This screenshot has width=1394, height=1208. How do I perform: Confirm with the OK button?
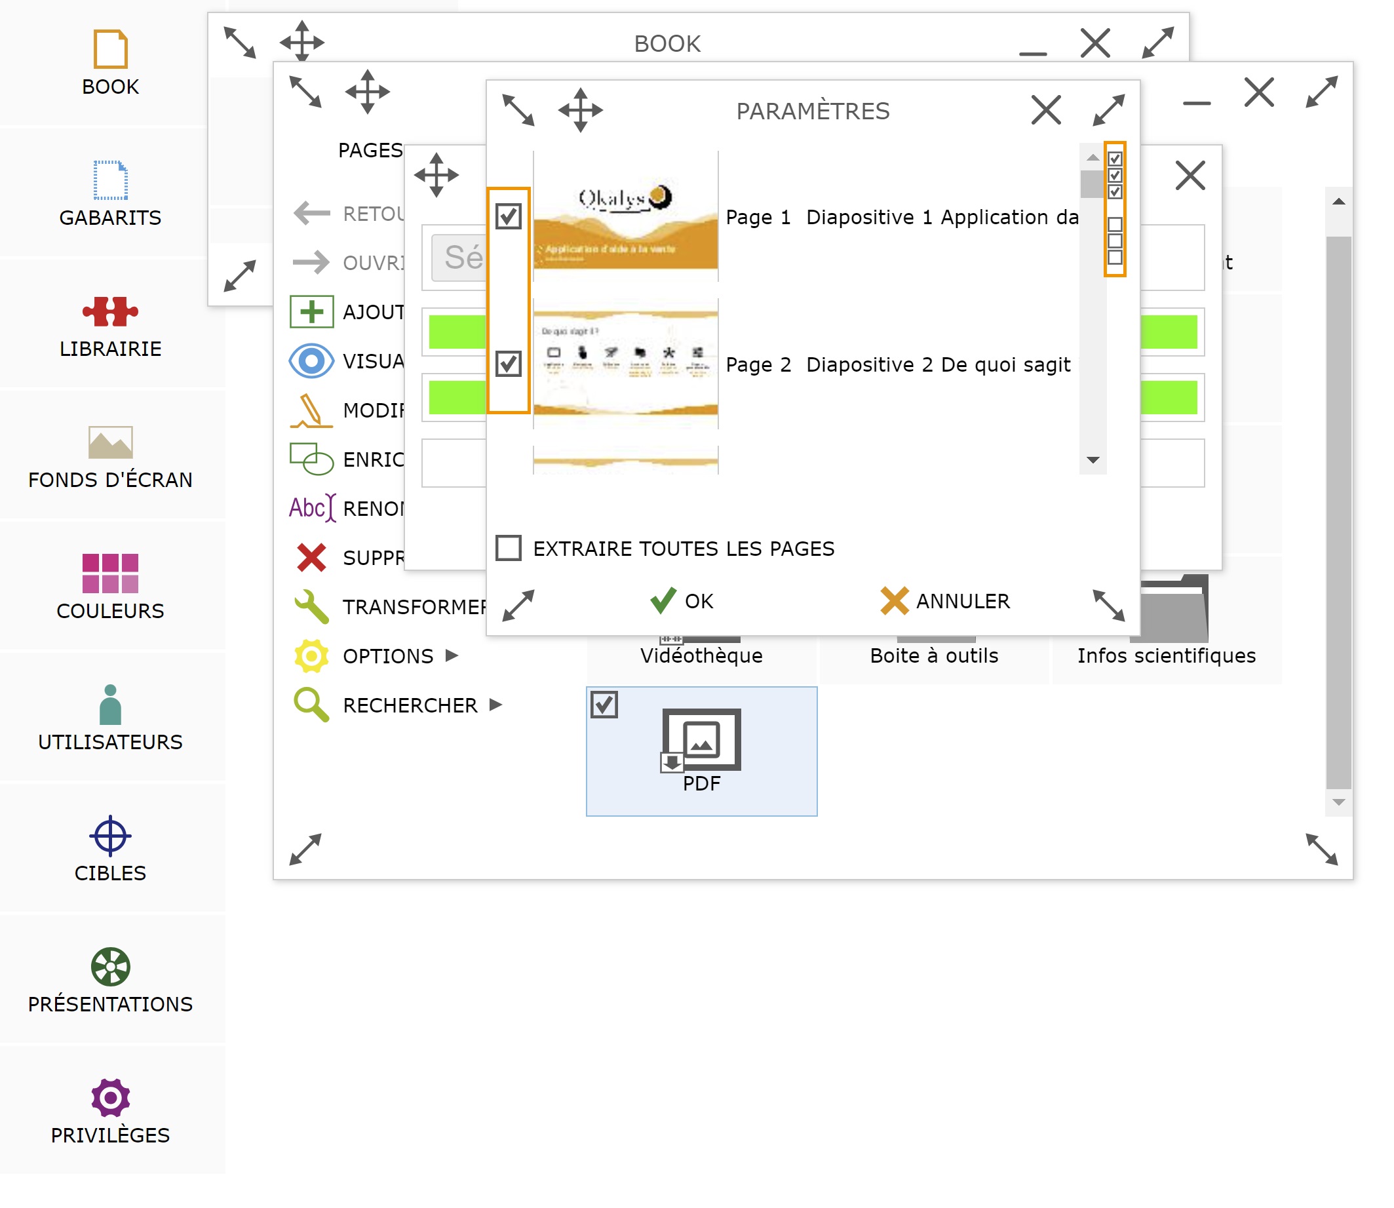click(x=682, y=601)
